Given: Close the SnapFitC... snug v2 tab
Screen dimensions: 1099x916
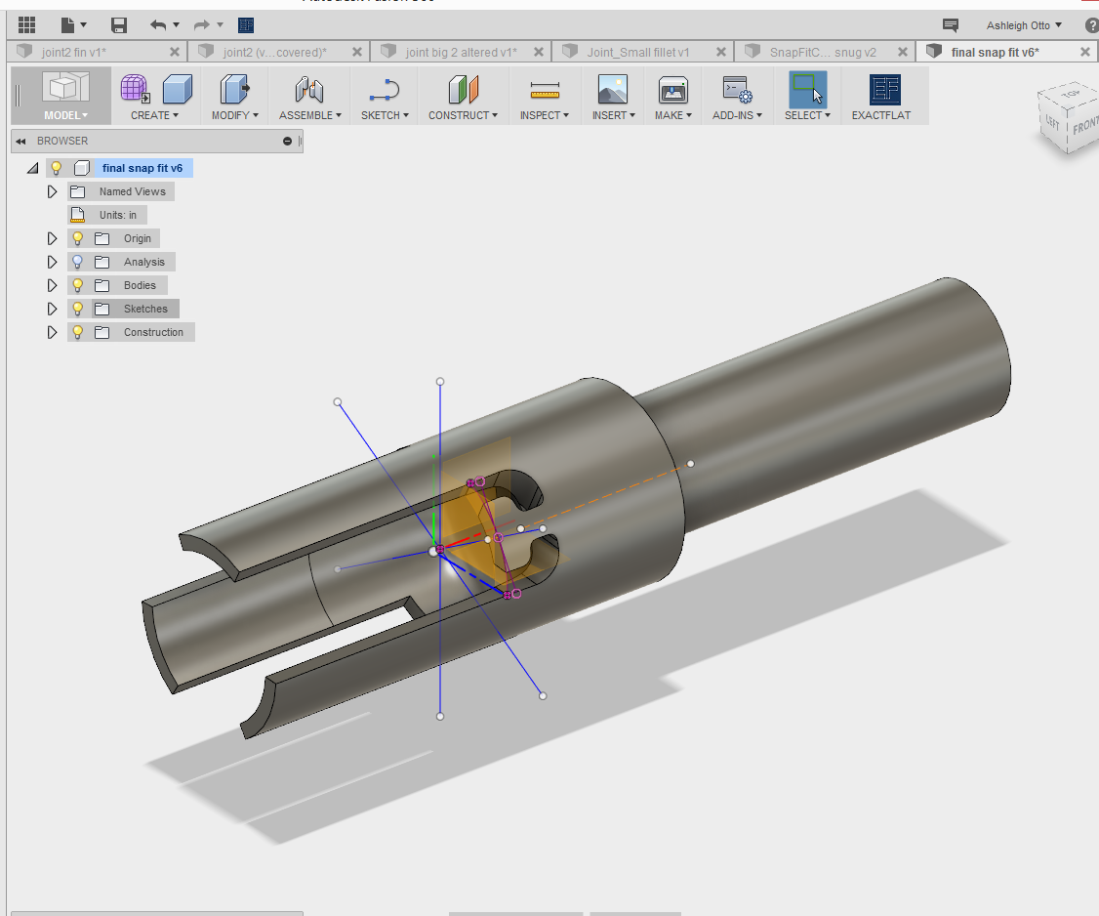Looking at the screenshot, I should pos(903,52).
